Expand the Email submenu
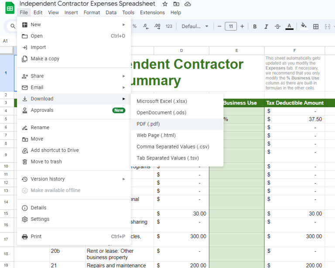 [x=74, y=87]
